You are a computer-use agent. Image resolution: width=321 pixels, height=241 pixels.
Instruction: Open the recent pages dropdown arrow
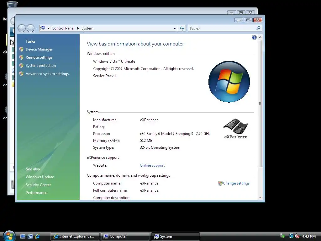point(37,29)
